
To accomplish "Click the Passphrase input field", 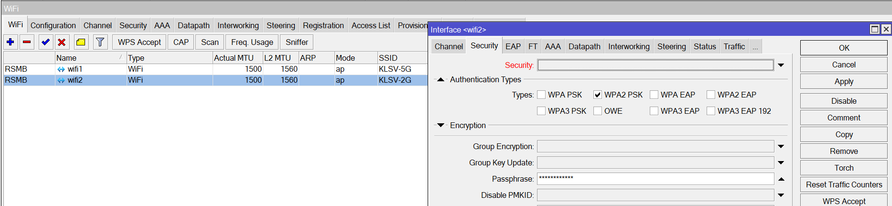I will click(x=655, y=179).
